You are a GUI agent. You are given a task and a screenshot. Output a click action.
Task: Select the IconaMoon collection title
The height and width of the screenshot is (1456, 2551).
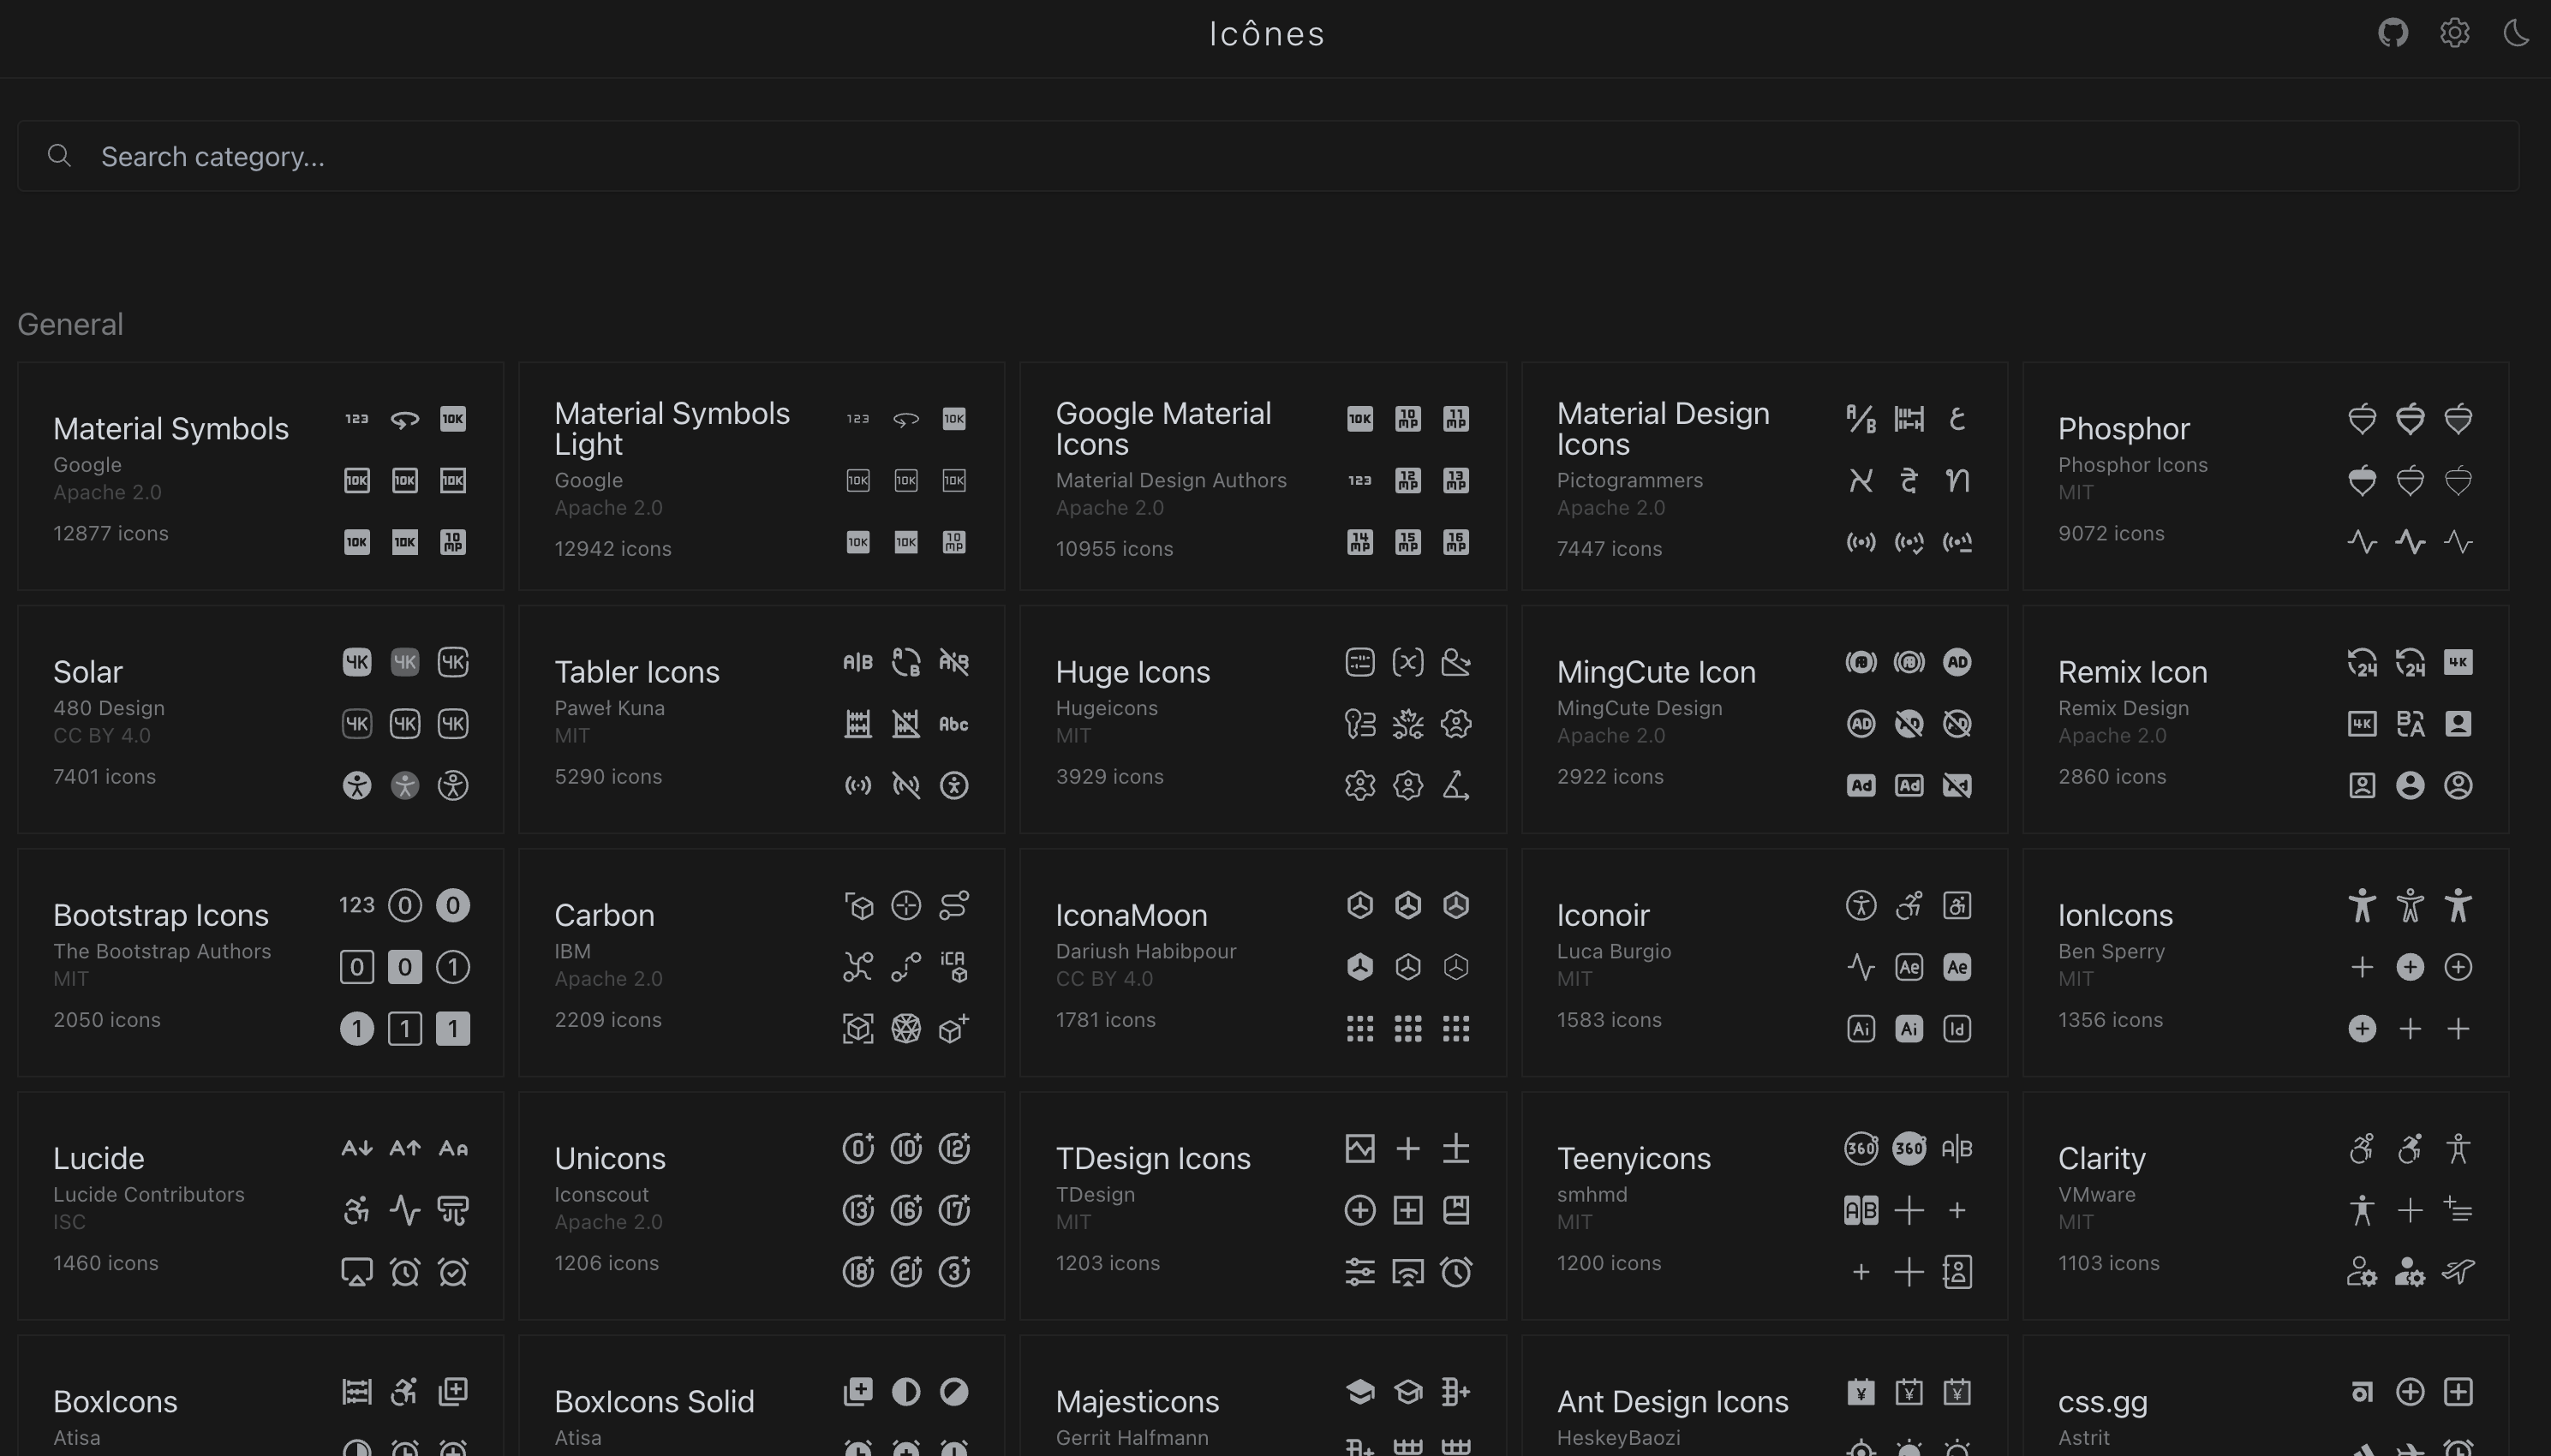coord(1131,915)
